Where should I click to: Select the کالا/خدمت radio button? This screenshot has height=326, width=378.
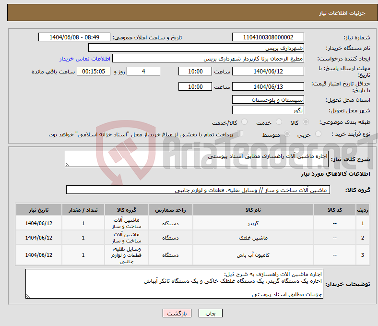pos(245,122)
